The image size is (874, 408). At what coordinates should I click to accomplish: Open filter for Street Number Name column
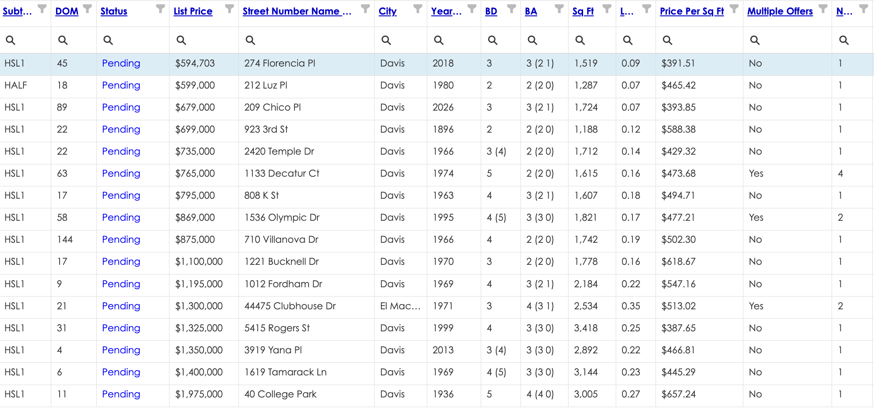click(x=365, y=8)
